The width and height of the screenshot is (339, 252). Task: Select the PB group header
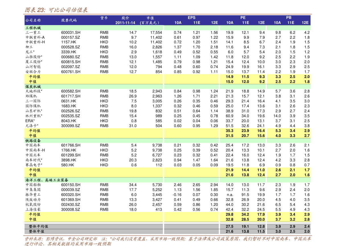coord(289,18)
